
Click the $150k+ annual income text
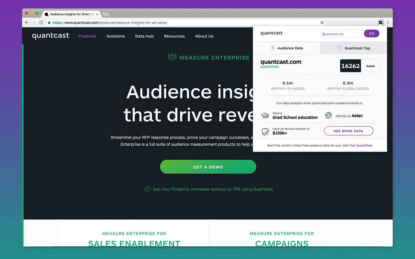click(x=280, y=133)
